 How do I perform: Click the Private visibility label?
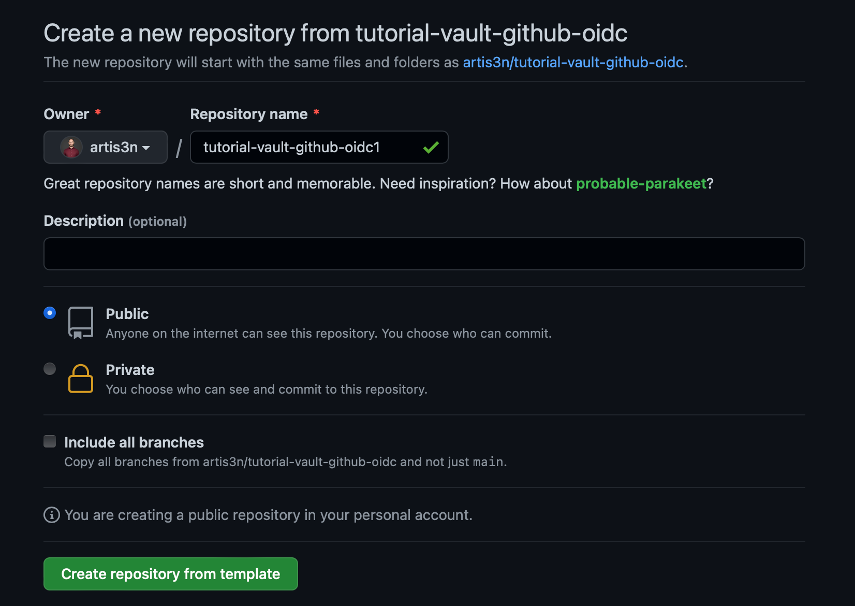[130, 370]
